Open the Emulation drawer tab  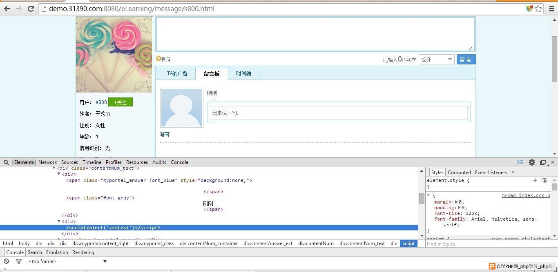click(x=57, y=252)
